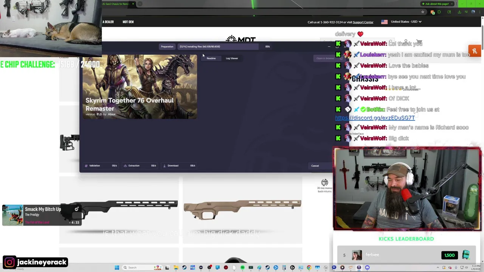Click the Download speed indicator
484x272 pixels.
pyautogui.click(x=179, y=165)
